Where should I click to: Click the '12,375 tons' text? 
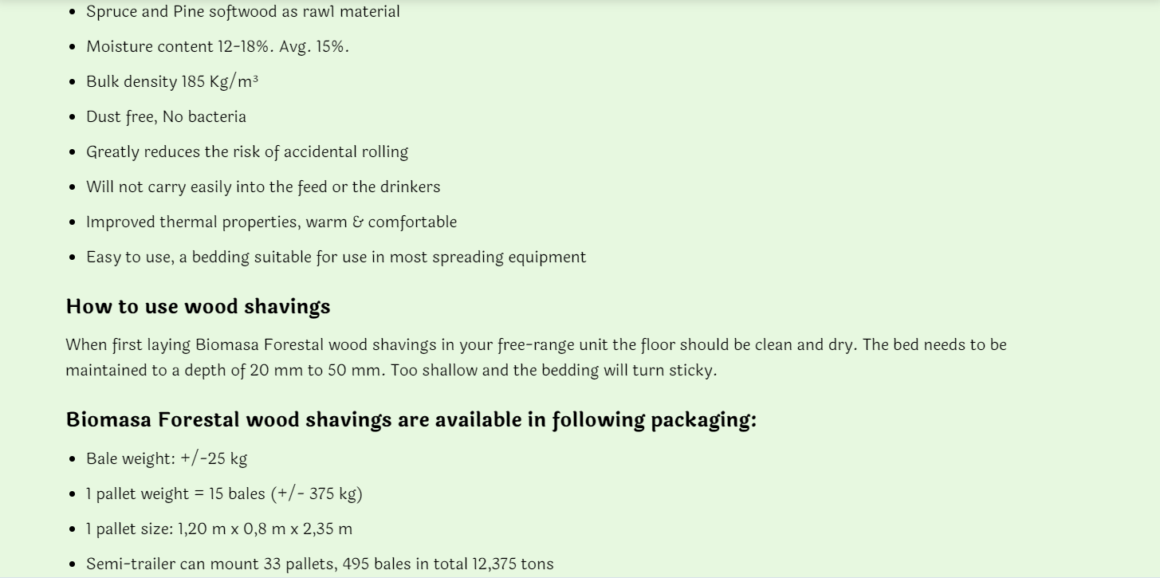(513, 564)
